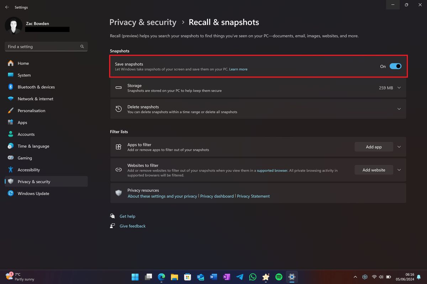This screenshot has width=427, height=284.
Task: Turn off the Save snapshots toggle
Action: (395, 66)
